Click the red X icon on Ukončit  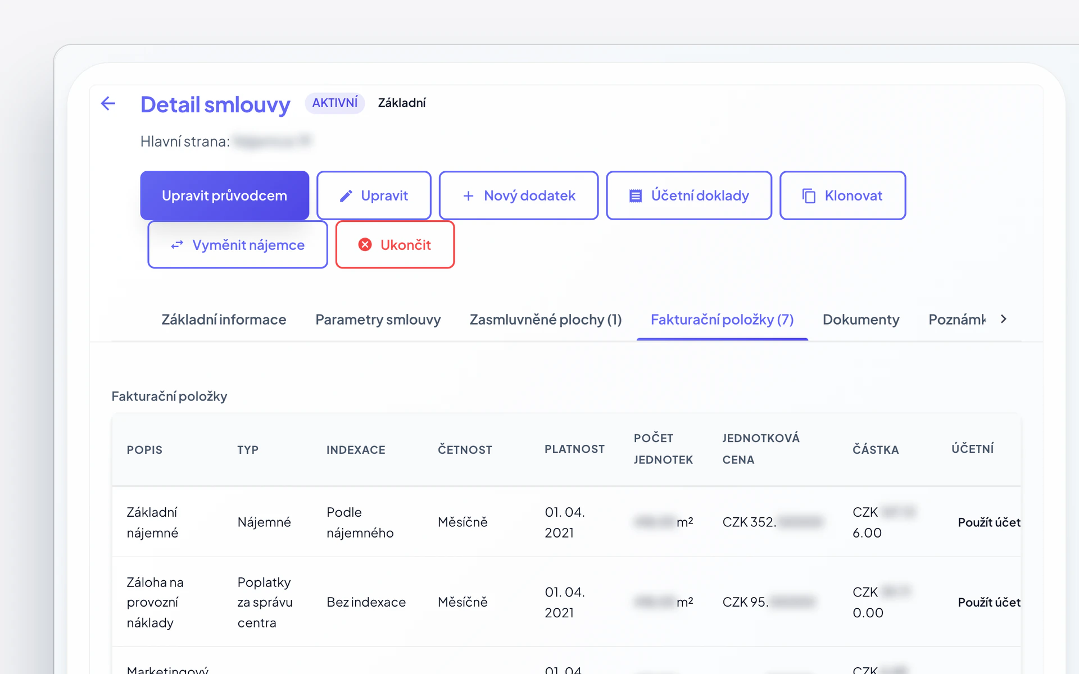(x=365, y=245)
